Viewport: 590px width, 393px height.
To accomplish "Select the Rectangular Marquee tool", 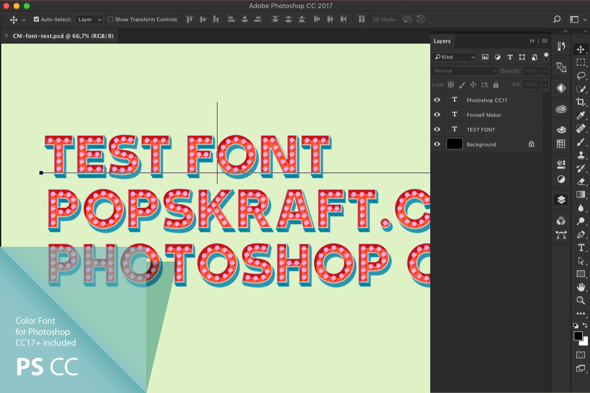I will click(581, 62).
